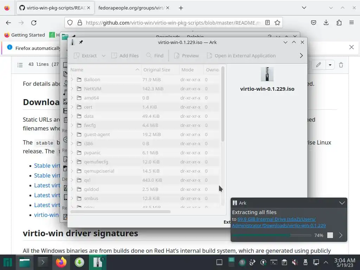The height and width of the screenshot is (270, 360).
Task: Open Getting Started bookmark
Action: [25, 35]
